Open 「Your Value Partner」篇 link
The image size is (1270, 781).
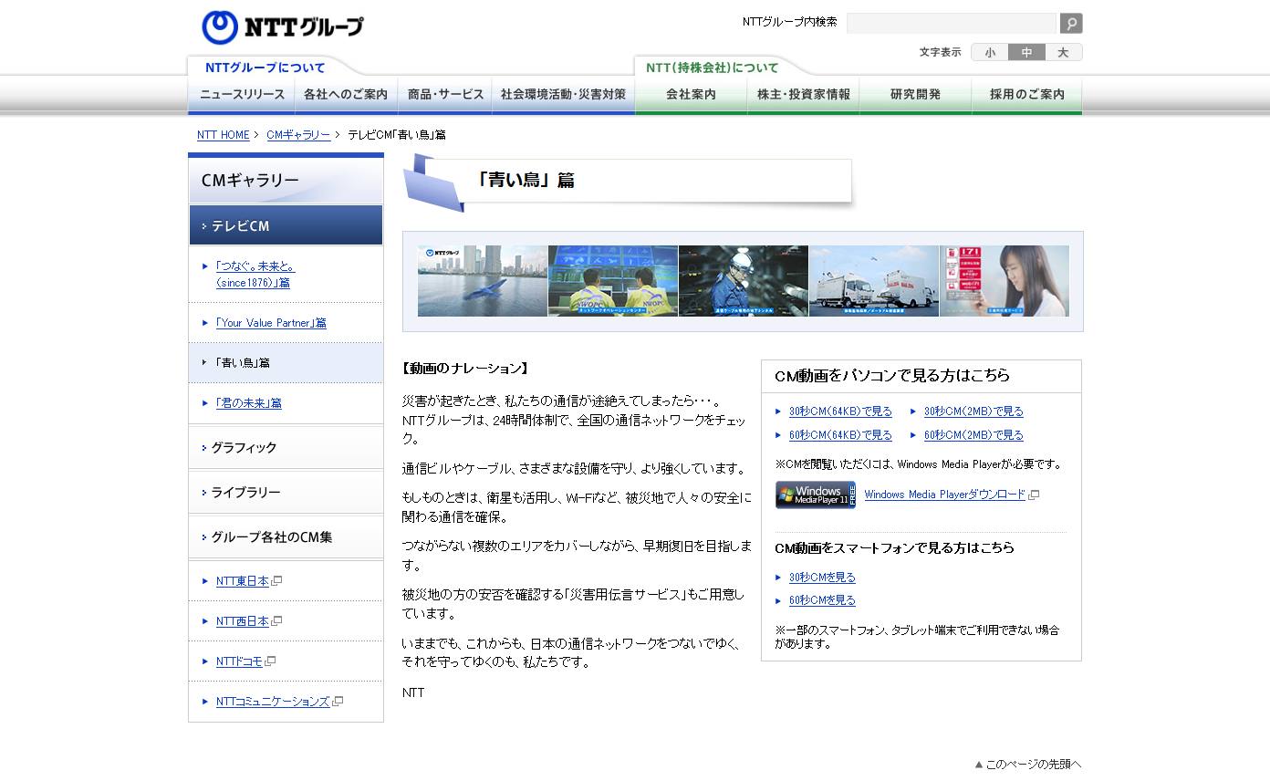(x=271, y=323)
